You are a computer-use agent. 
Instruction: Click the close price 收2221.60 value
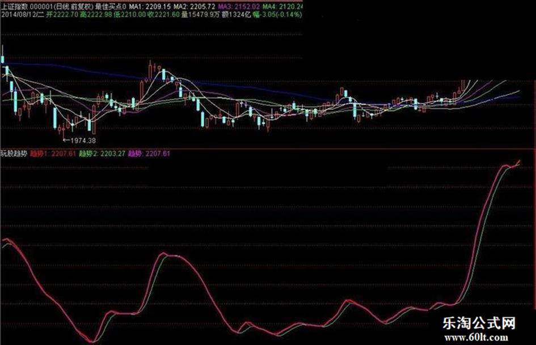(x=164, y=14)
